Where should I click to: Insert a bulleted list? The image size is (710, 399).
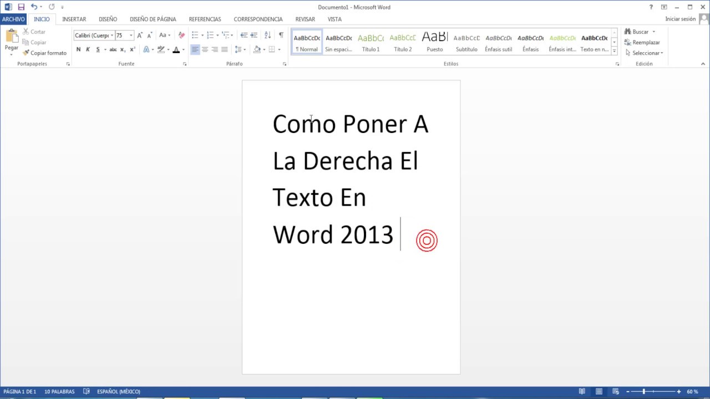195,35
